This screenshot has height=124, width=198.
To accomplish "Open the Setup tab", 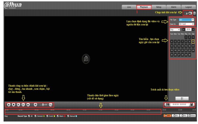I will coord(159,7).
